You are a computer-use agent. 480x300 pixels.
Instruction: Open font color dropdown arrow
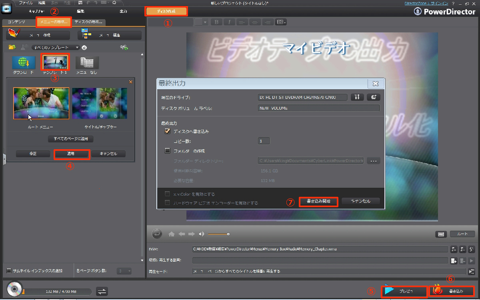coord(205,22)
